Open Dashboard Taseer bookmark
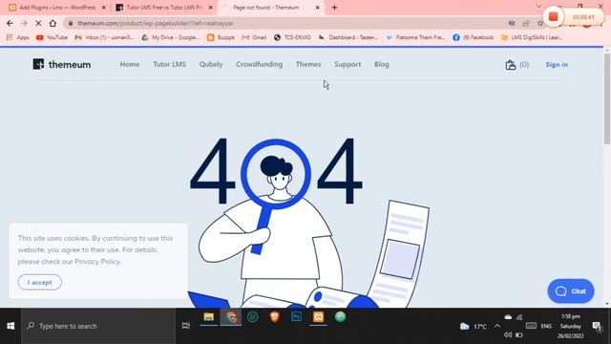This screenshot has width=611, height=344. pos(348,37)
